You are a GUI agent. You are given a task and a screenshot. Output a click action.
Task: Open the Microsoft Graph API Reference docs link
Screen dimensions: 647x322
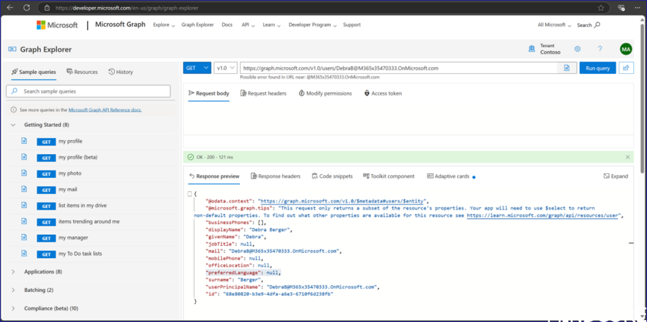[x=105, y=110]
